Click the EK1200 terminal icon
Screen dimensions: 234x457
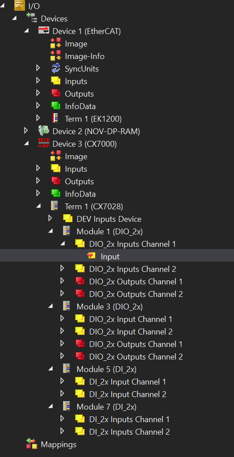click(55, 118)
